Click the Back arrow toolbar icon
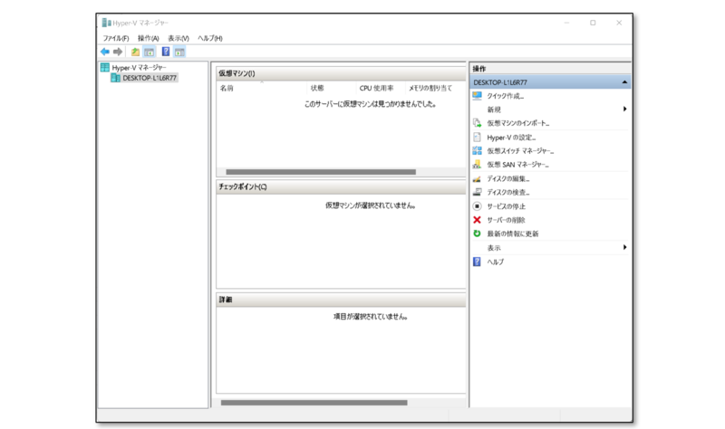The height and width of the screenshot is (429, 725). (x=105, y=52)
